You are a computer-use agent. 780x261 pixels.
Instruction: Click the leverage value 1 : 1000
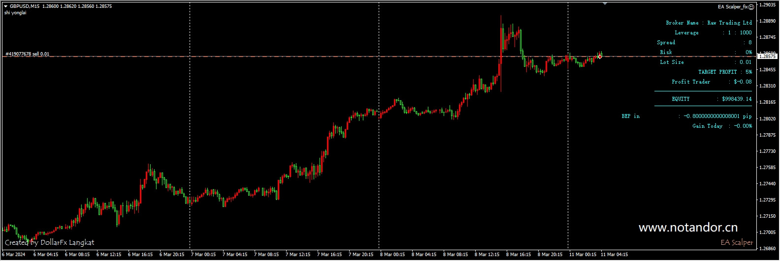(x=740, y=32)
